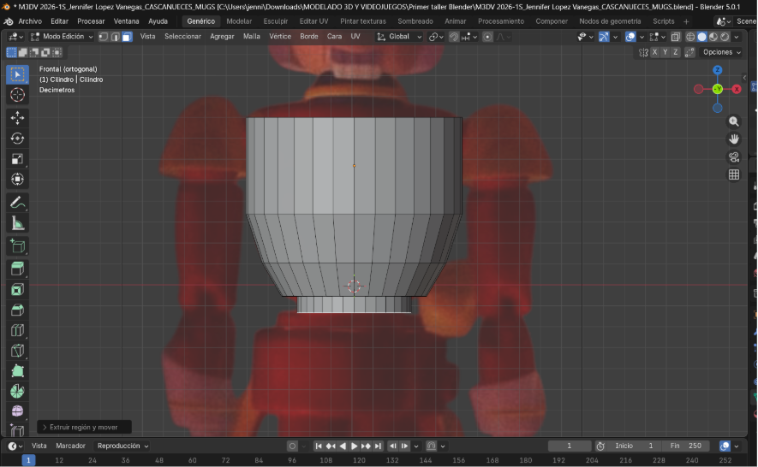Expand the Opciones dropdown
Viewport: 758px width, 467px height.
(720, 52)
